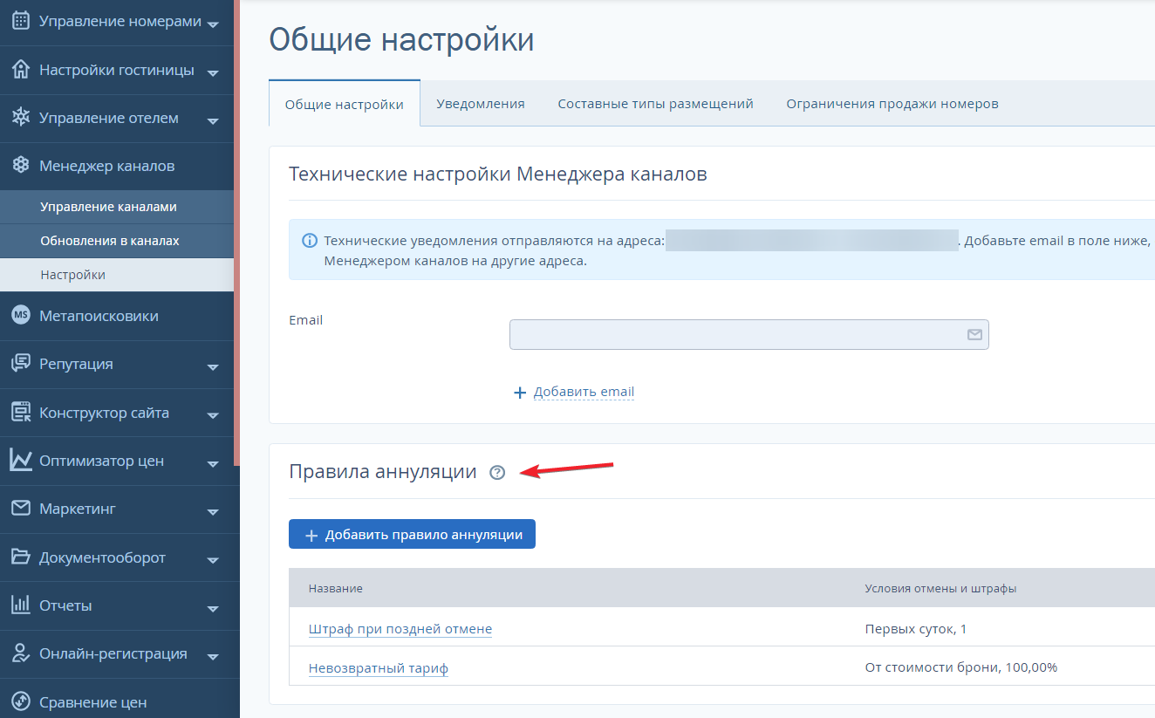The image size is (1155, 718).
Task: Open Ограничения продажи номеров tab
Action: (892, 104)
